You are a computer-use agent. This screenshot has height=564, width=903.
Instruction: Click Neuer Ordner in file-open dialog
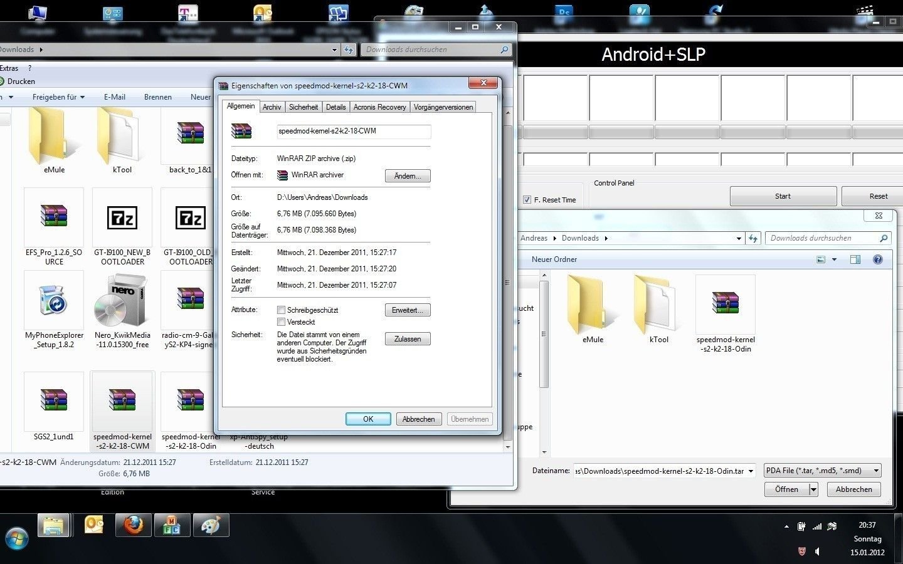[x=554, y=259]
